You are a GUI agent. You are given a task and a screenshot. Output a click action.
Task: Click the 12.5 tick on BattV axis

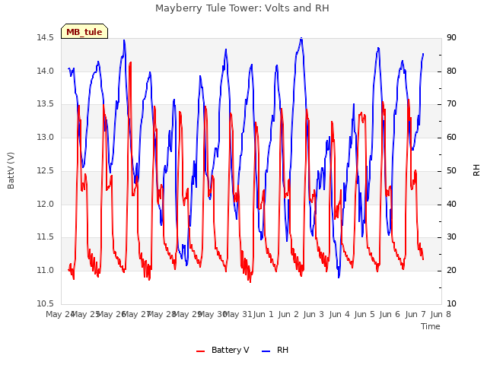click(x=45, y=170)
